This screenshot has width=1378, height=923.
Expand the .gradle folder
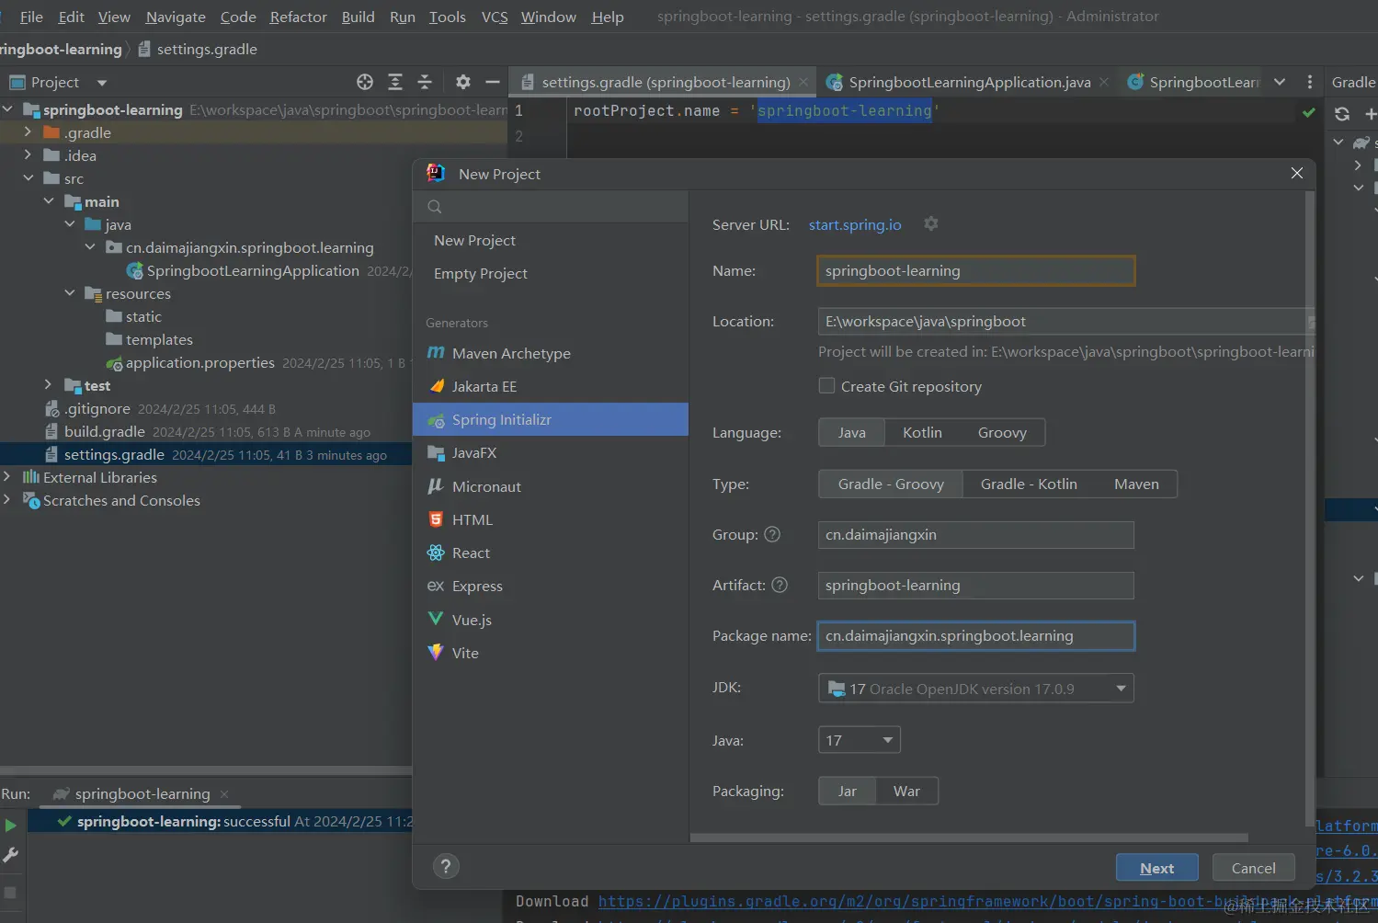[x=28, y=132]
